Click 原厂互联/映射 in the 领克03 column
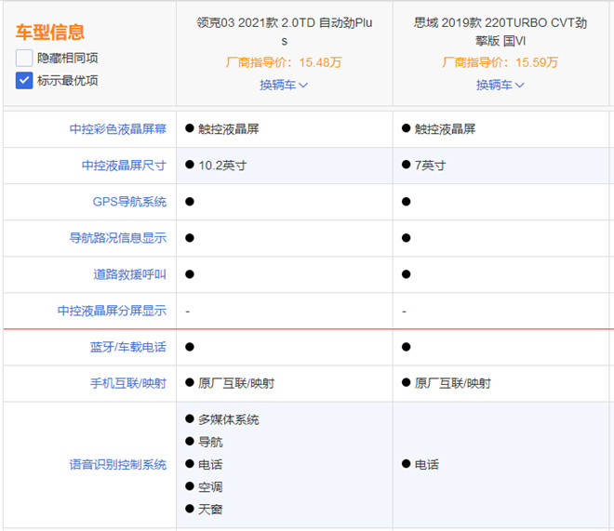 click(x=236, y=383)
